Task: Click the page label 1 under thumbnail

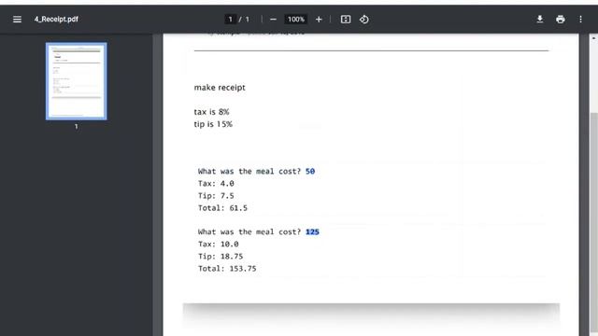Action: 77,127
